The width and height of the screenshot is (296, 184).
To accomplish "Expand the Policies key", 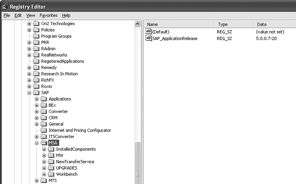I will [x=29, y=30].
